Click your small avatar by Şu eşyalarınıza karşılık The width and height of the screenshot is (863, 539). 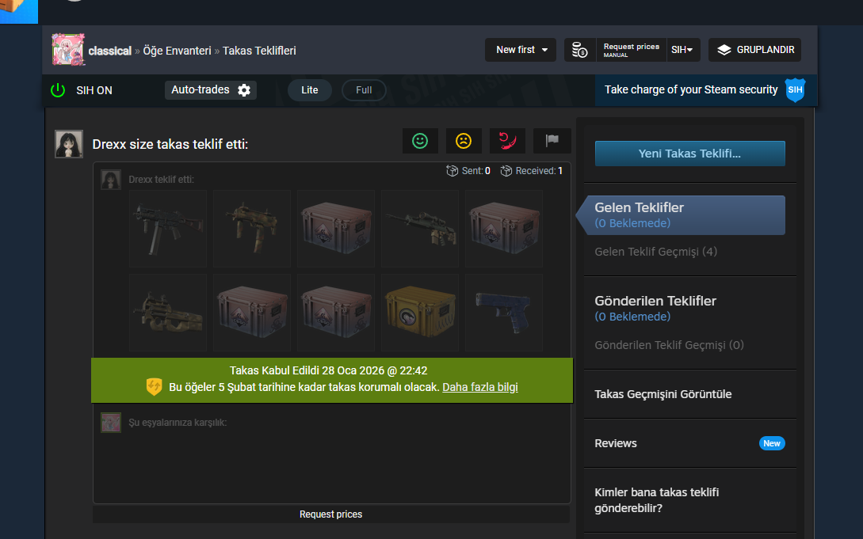click(x=111, y=423)
